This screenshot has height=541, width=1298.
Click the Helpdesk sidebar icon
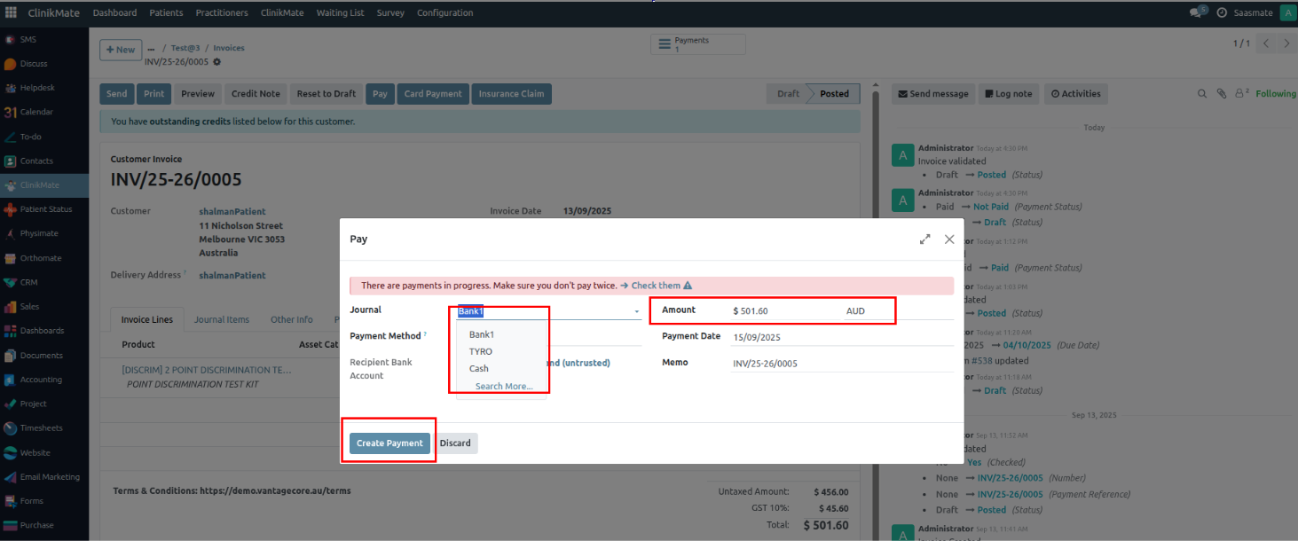point(10,88)
